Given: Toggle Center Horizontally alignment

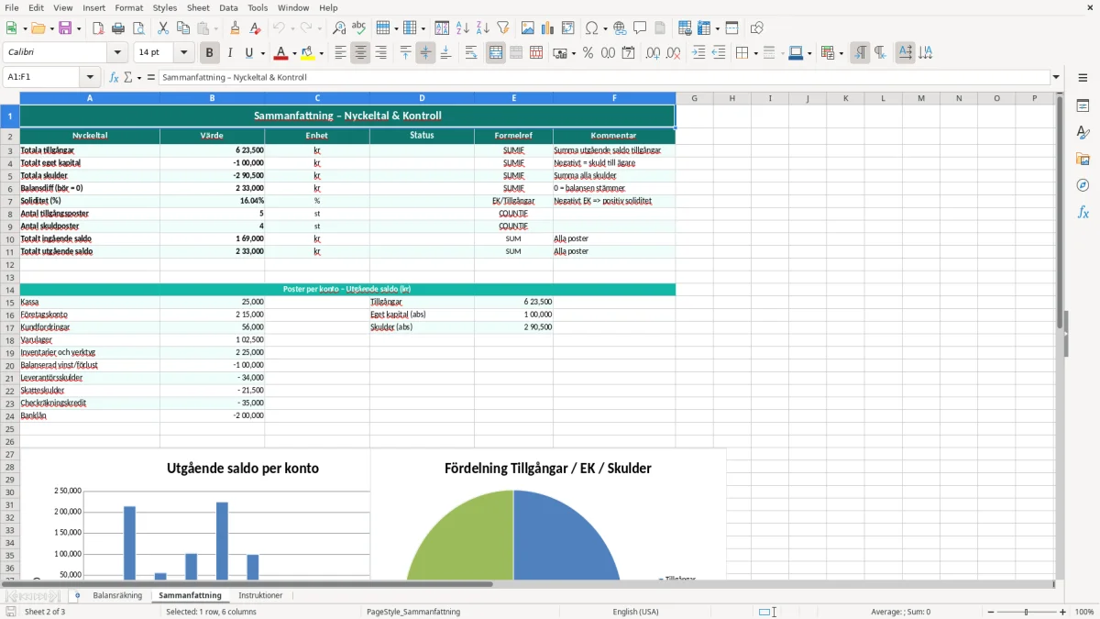Looking at the screenshot, I should [x=360, y=53].
